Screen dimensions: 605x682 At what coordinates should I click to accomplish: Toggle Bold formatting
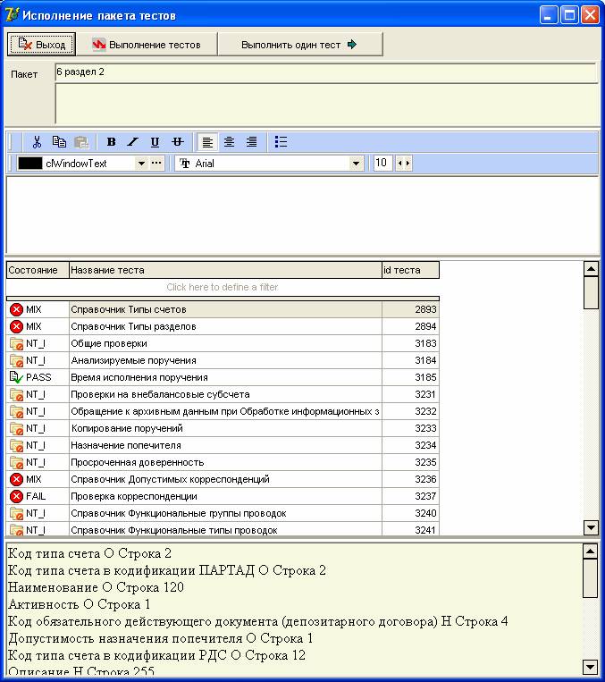coord(112,142)
